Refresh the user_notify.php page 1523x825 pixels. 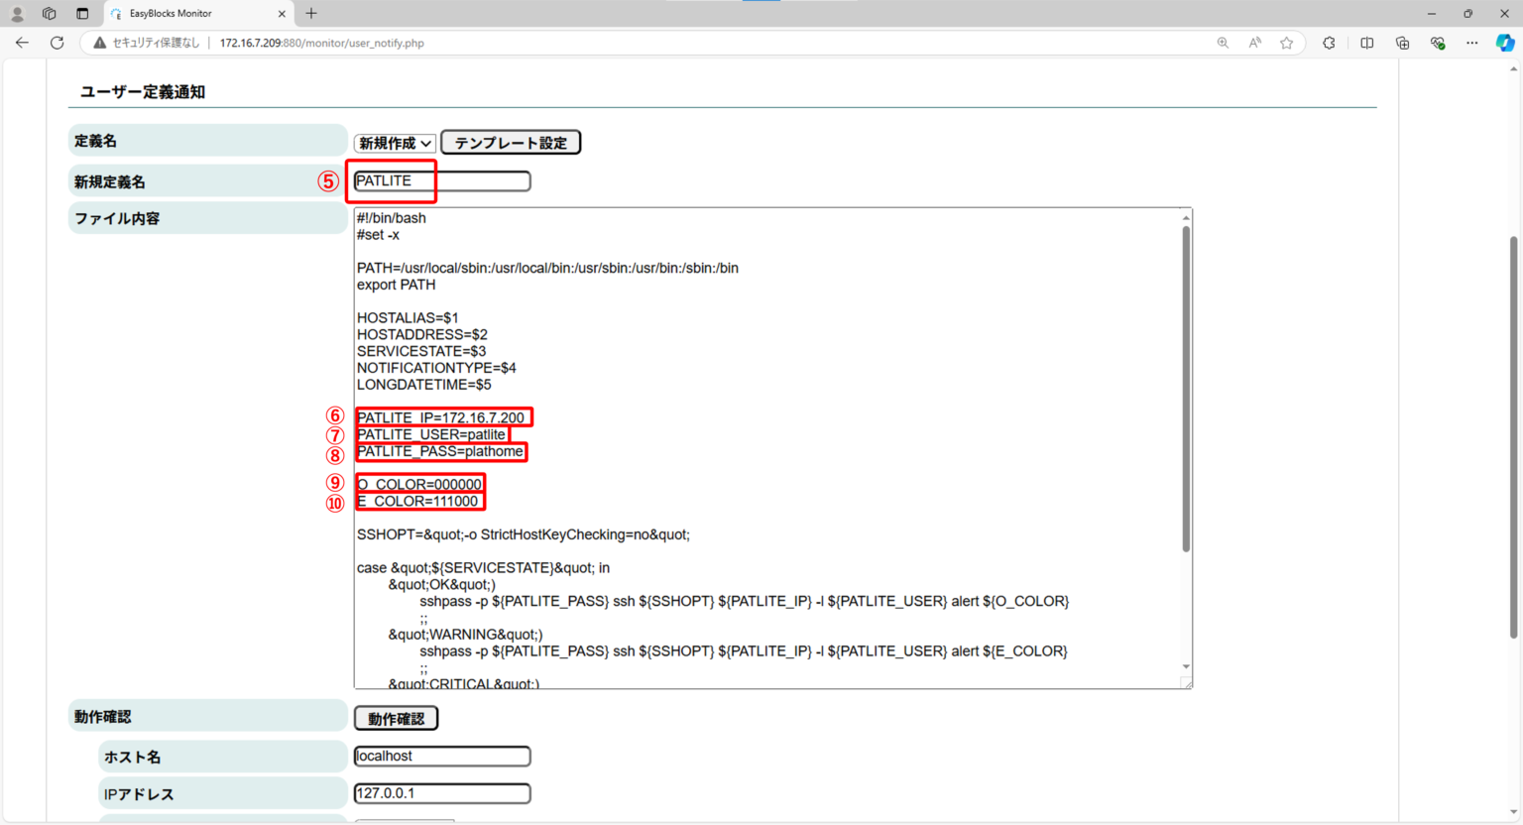pyautogui.click(x=57, y=43)
